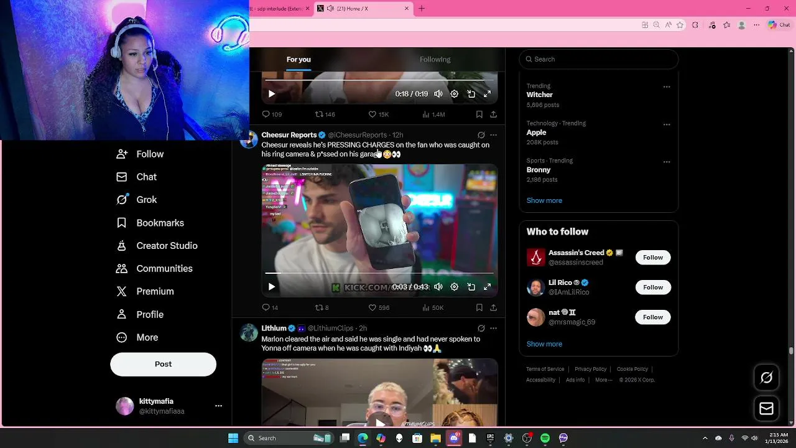
Task: Like the Cheesur Reports post (596)
Action: (x=379, y=307)
